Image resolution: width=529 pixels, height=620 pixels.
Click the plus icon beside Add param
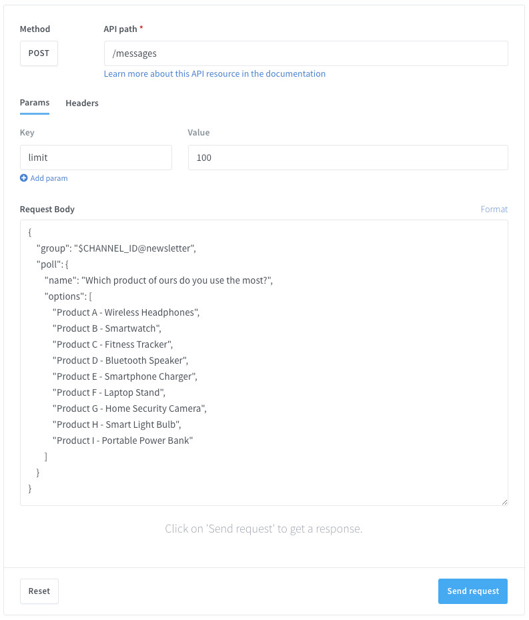tap(24, 178)
